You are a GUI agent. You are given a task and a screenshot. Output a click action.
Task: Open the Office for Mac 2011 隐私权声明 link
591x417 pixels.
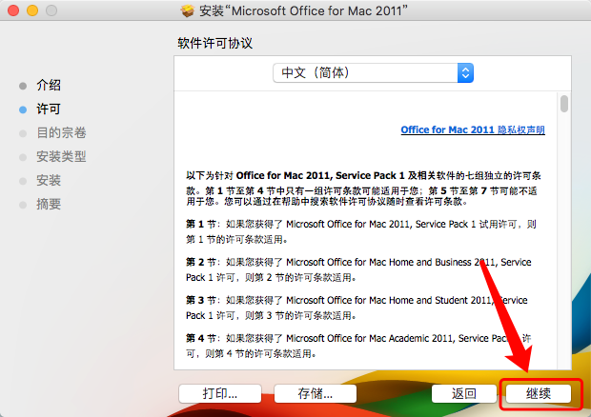(473, 129)
